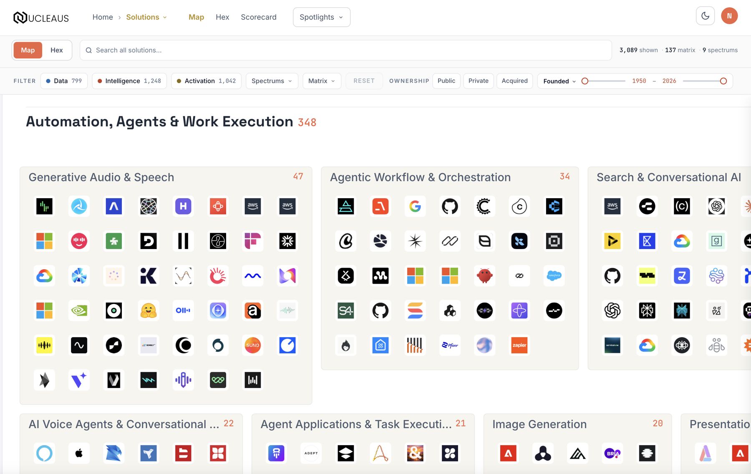Open the red Intercom-style smiley icon

pyautogui.click(x=79, y=241)
